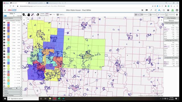This screenshot has width=182, height=102.
Task: Open the map list grid icon
Action: point(142,10)
